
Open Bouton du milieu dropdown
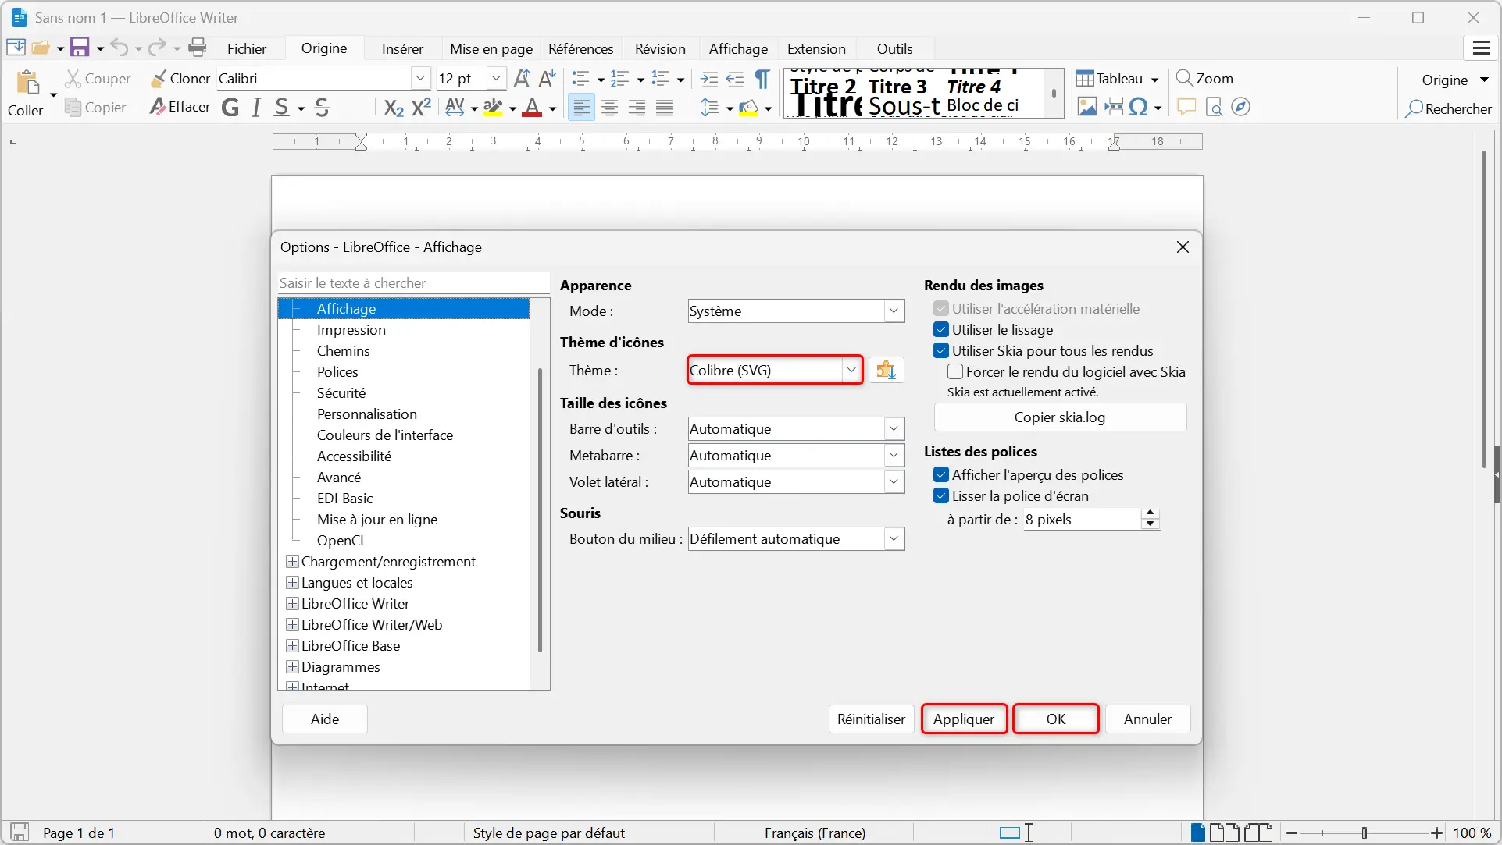(x=796, y=538)
